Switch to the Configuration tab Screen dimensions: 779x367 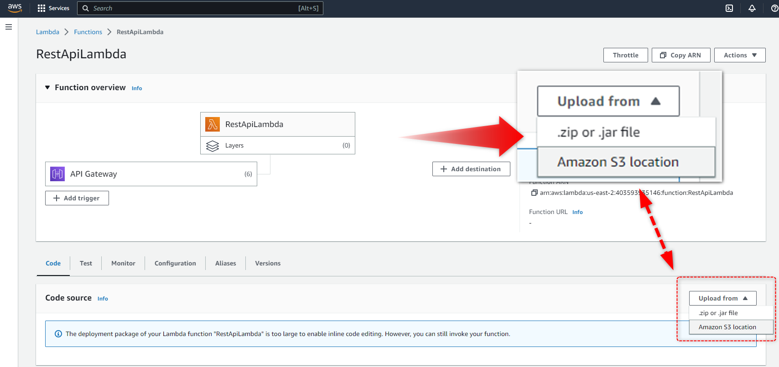tap(175, 263)
